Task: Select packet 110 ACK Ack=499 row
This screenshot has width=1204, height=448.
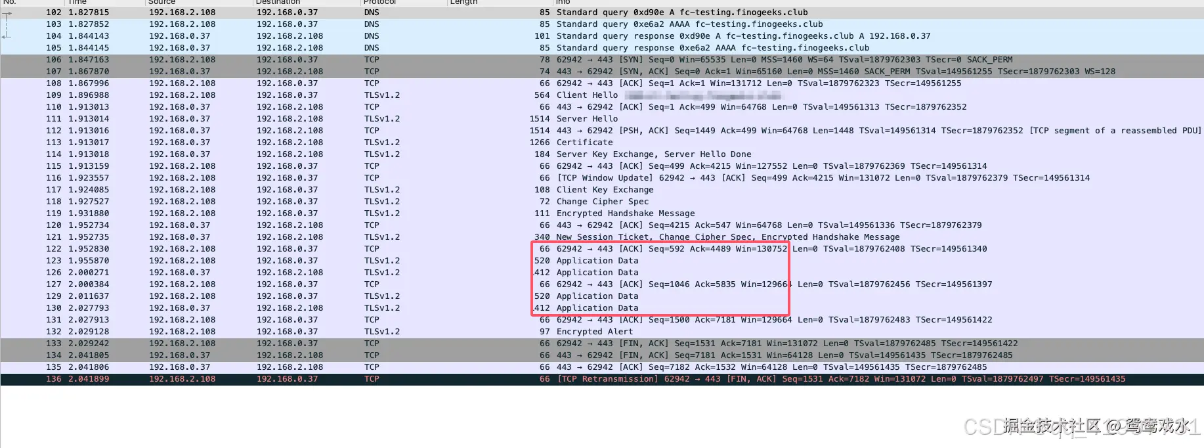Action: (602, 107)
